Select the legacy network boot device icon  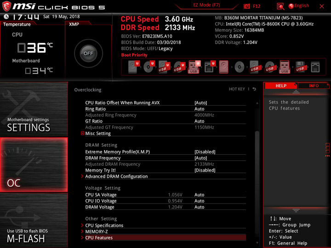pos(315,67)
